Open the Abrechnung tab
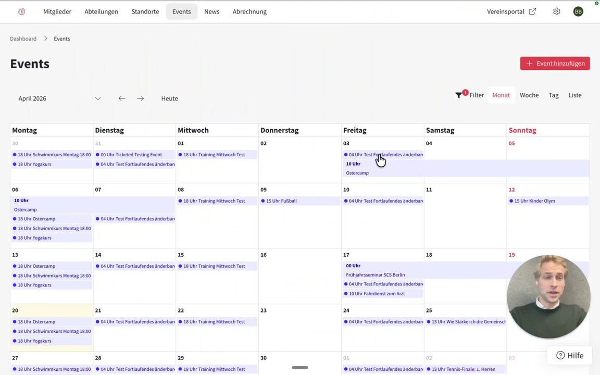Image resolution: width=600 pixels, height=375 pixels. click(x=249, y=11)
